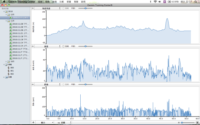The height and width of the screenshot is (125, 200).
Task: Open the 海拔高度 graph type dropdown
Action: (x=47, y=8)
